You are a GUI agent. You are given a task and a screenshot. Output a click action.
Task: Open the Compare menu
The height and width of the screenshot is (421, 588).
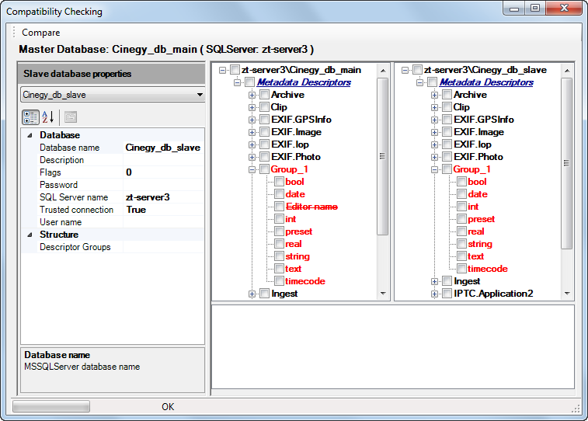tap(41, 33)
